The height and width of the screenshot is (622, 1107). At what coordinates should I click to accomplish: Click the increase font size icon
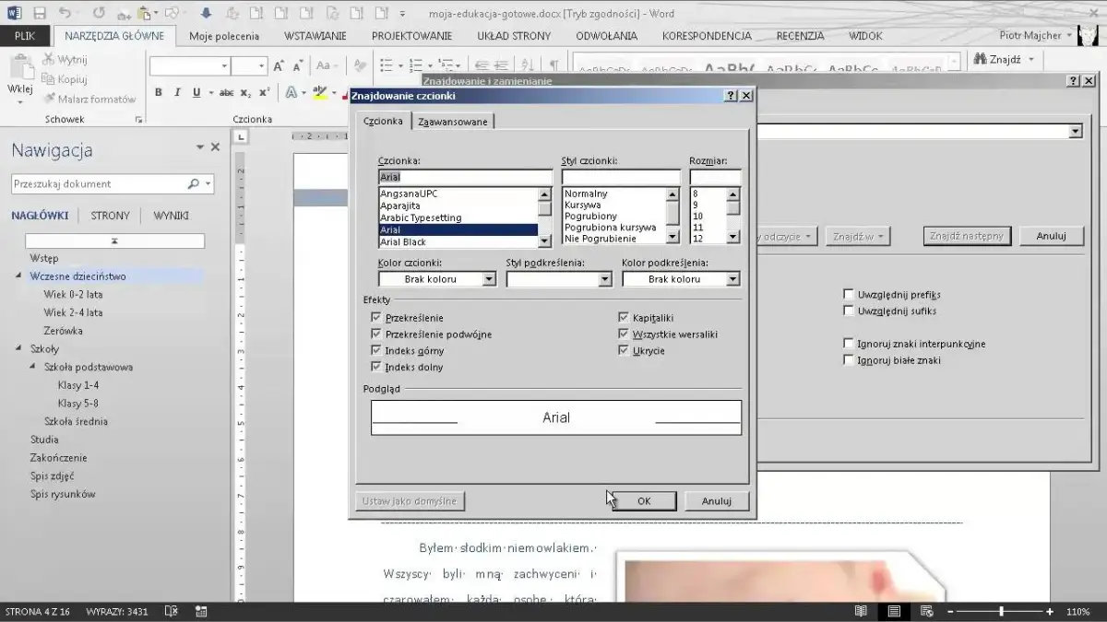[x=279, y=66]
